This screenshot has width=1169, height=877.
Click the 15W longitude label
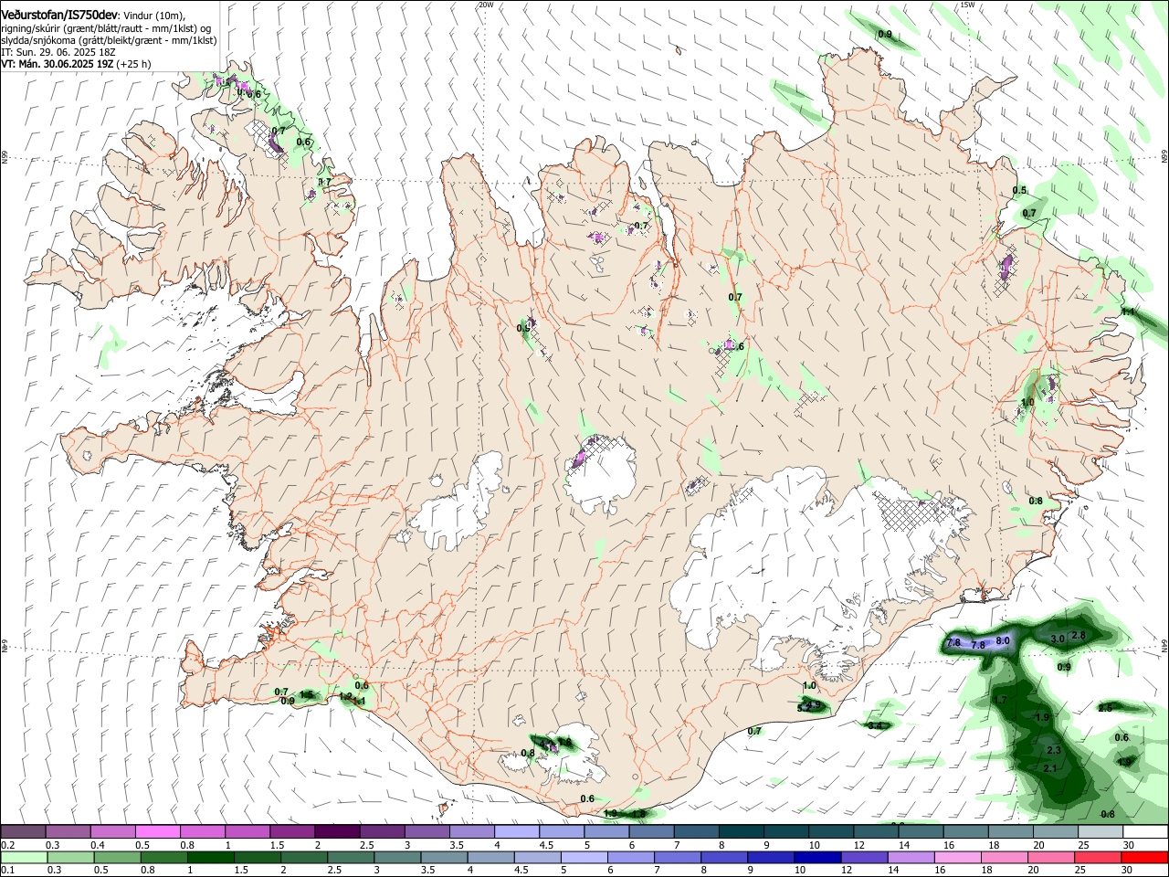[966, 5]
